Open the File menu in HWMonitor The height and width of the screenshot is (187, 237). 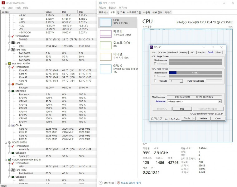click(3, 8)
